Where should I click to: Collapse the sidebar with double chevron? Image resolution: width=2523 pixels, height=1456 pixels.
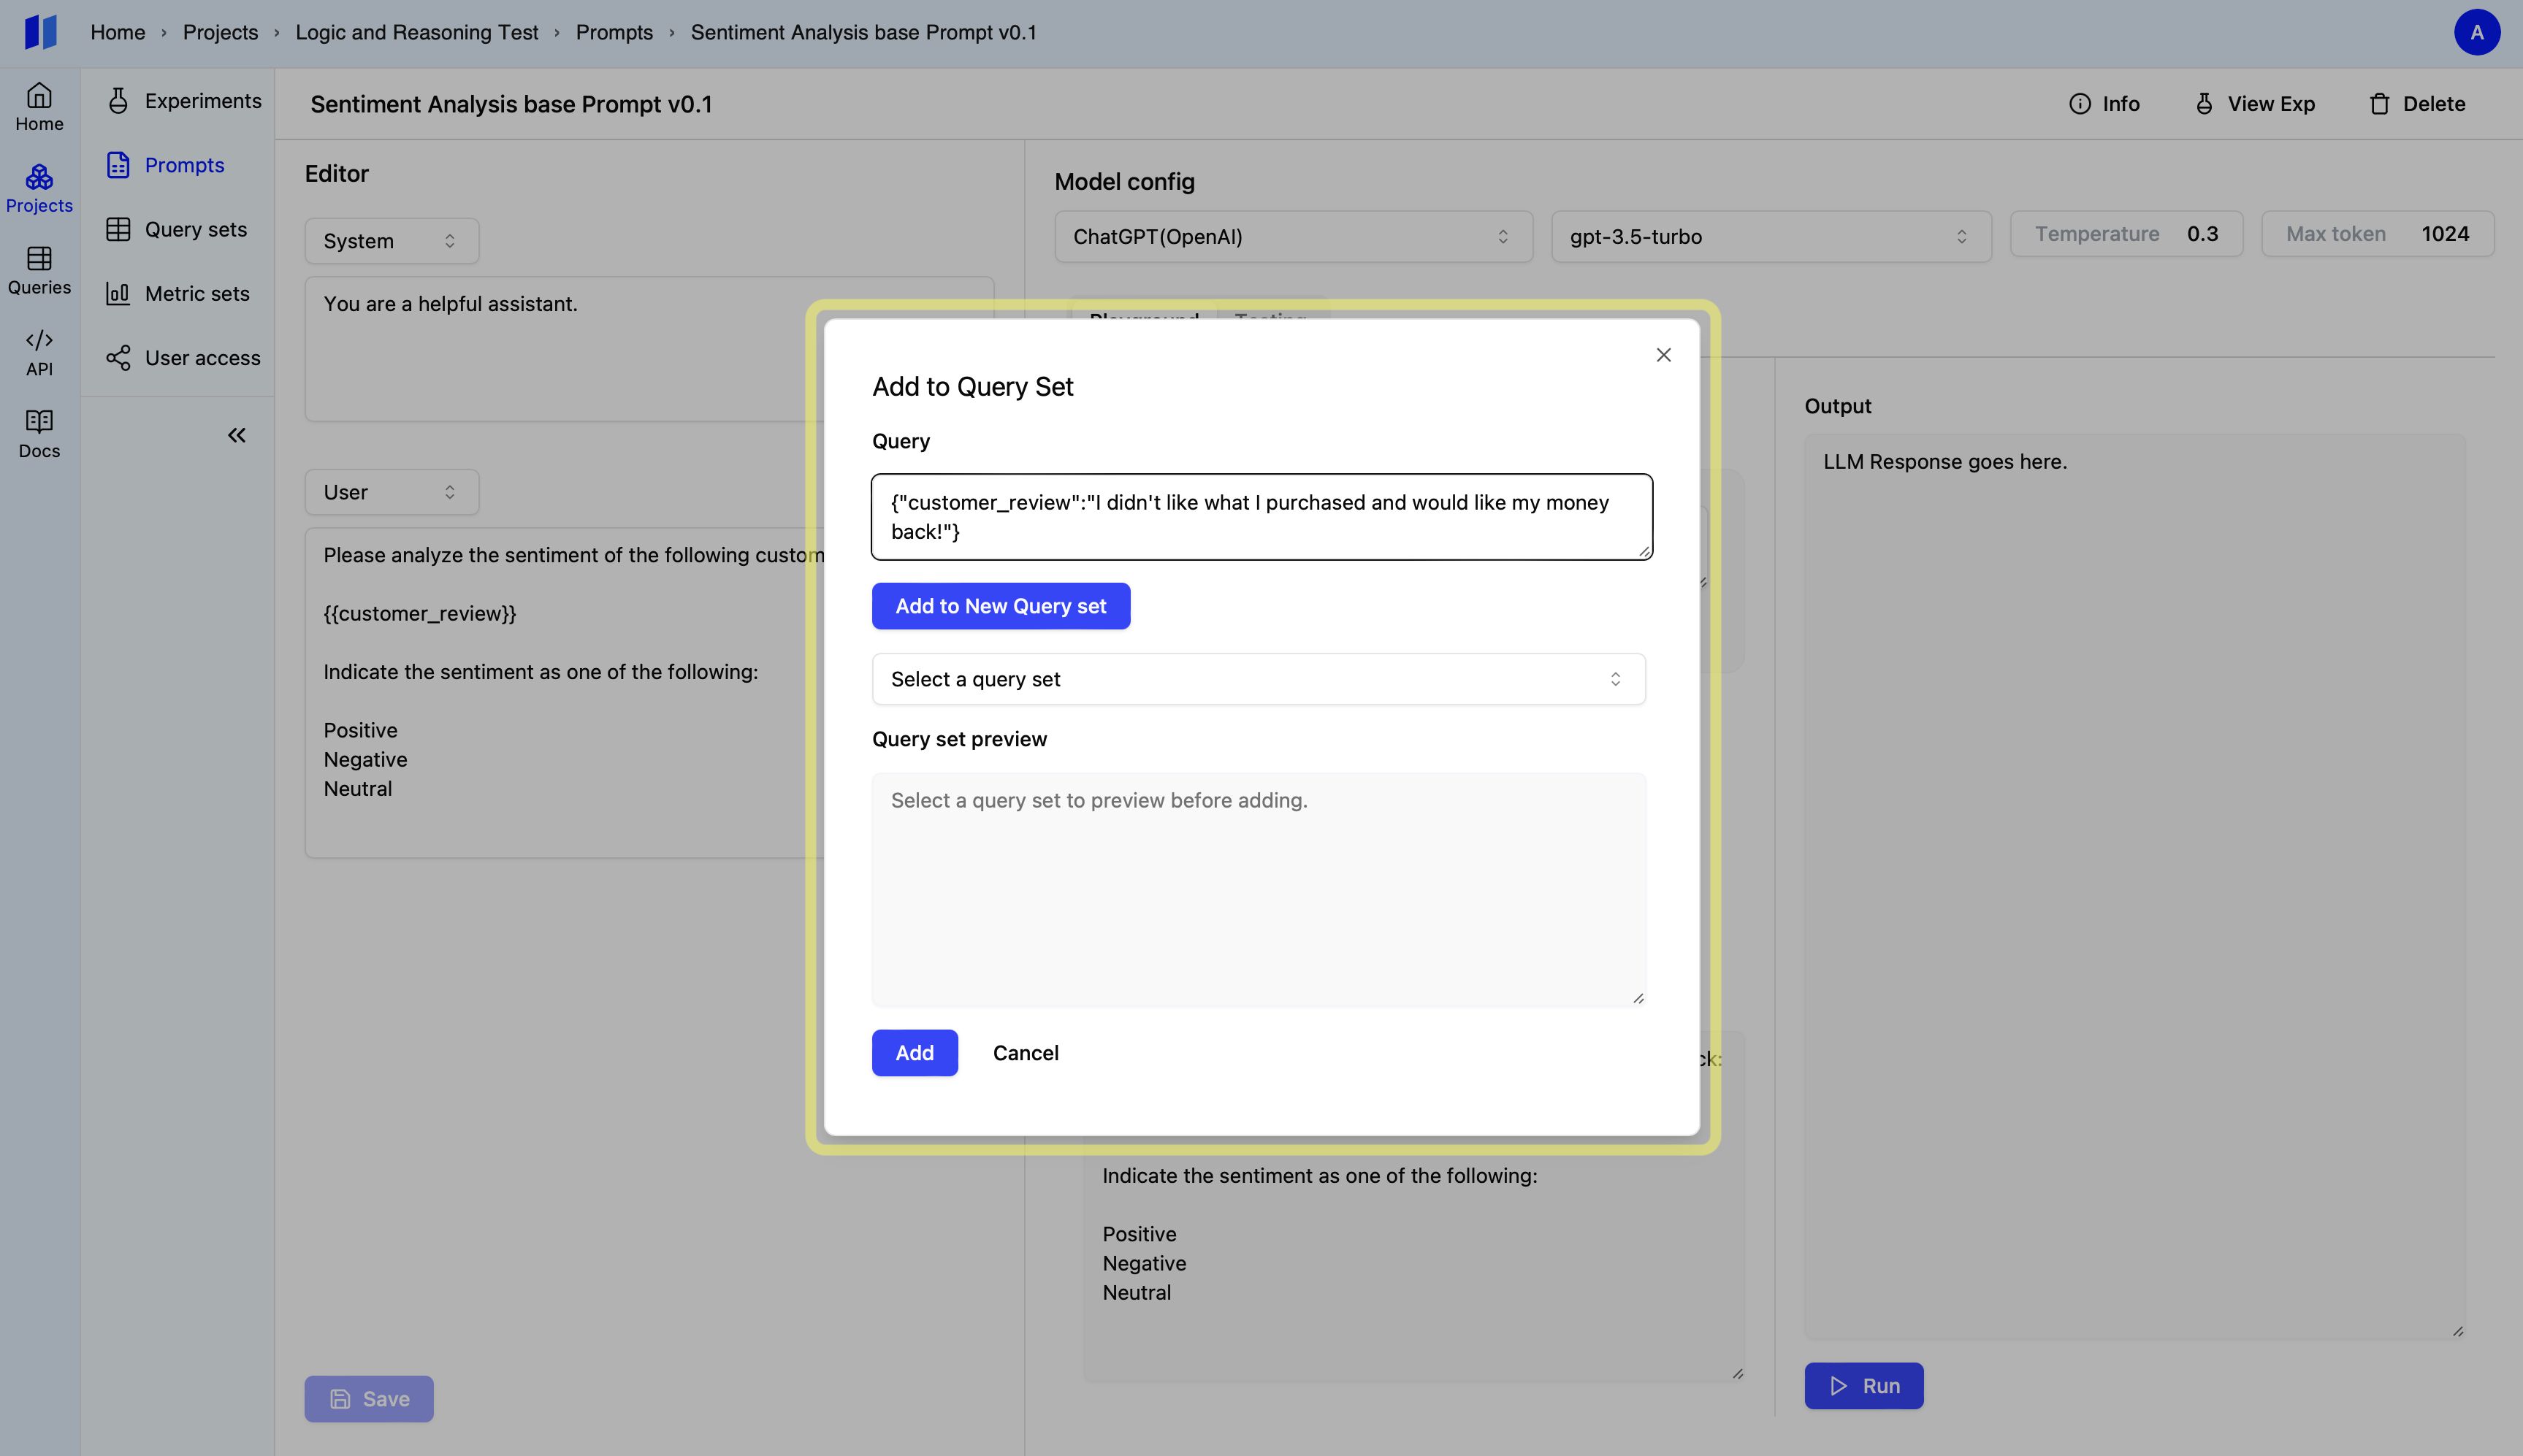coord(236,435)
